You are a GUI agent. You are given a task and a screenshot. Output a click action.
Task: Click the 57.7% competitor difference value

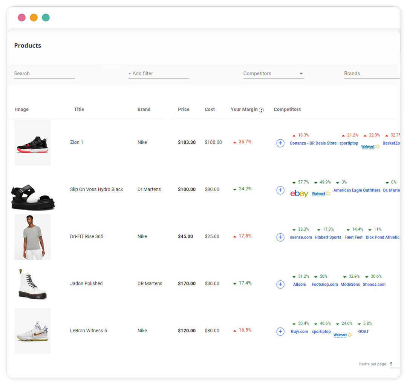[303, 182]
